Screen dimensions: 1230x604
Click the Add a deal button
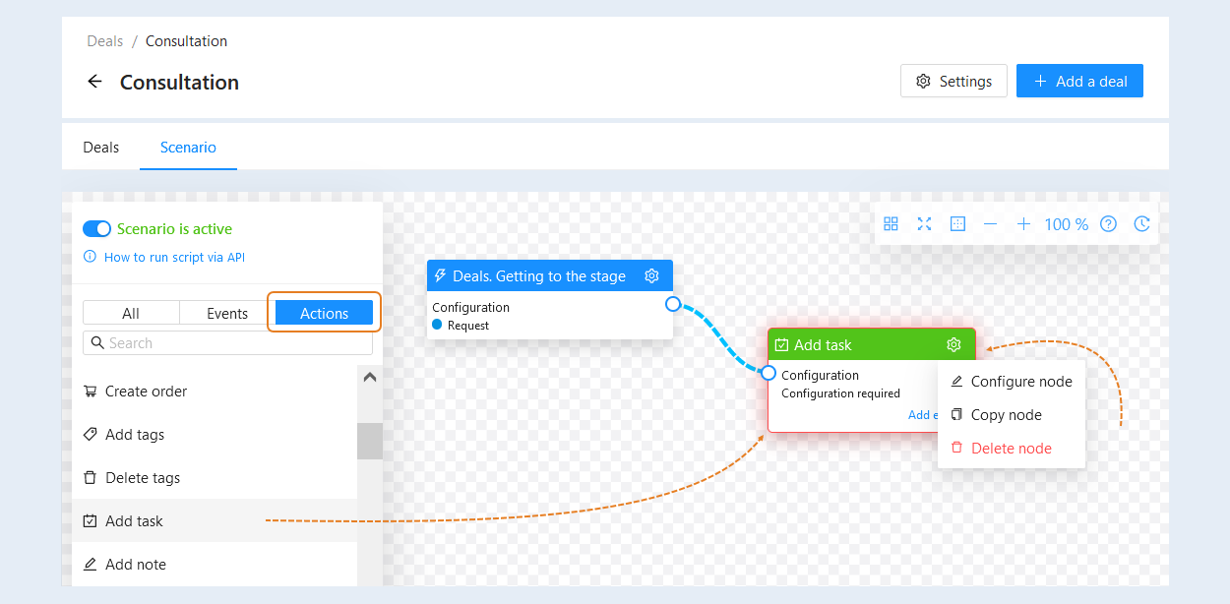[1079, 81]
